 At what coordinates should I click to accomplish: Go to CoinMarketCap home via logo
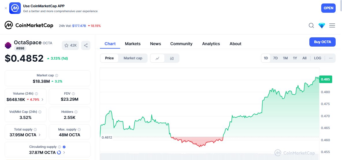point(29,25)
